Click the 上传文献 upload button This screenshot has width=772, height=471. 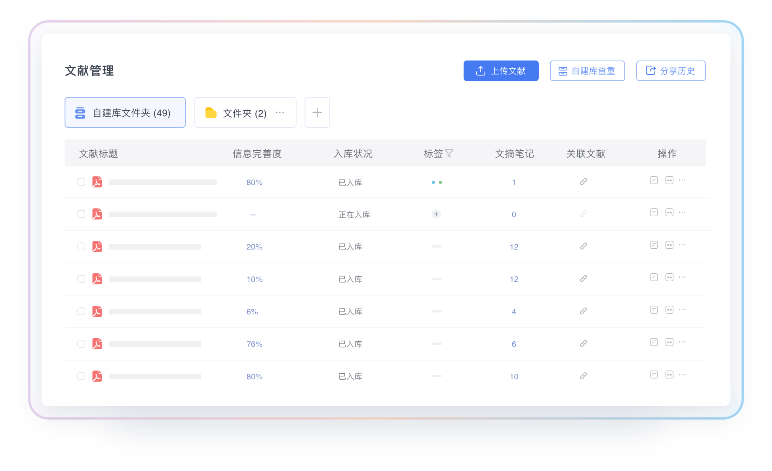pos(501,71)
